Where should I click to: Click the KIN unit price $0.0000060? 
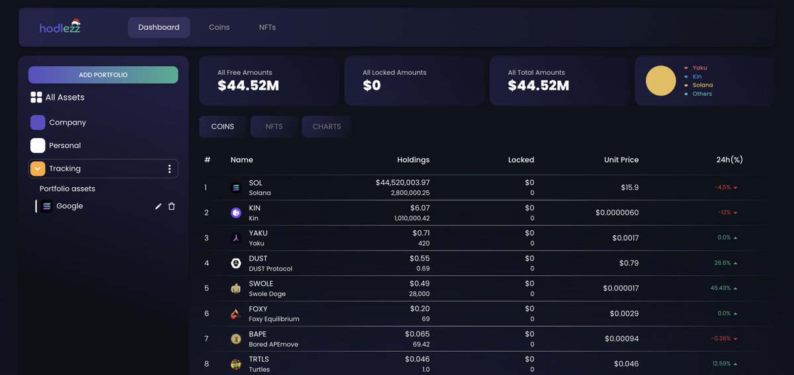pyautogui.click(x=617, y=213)
